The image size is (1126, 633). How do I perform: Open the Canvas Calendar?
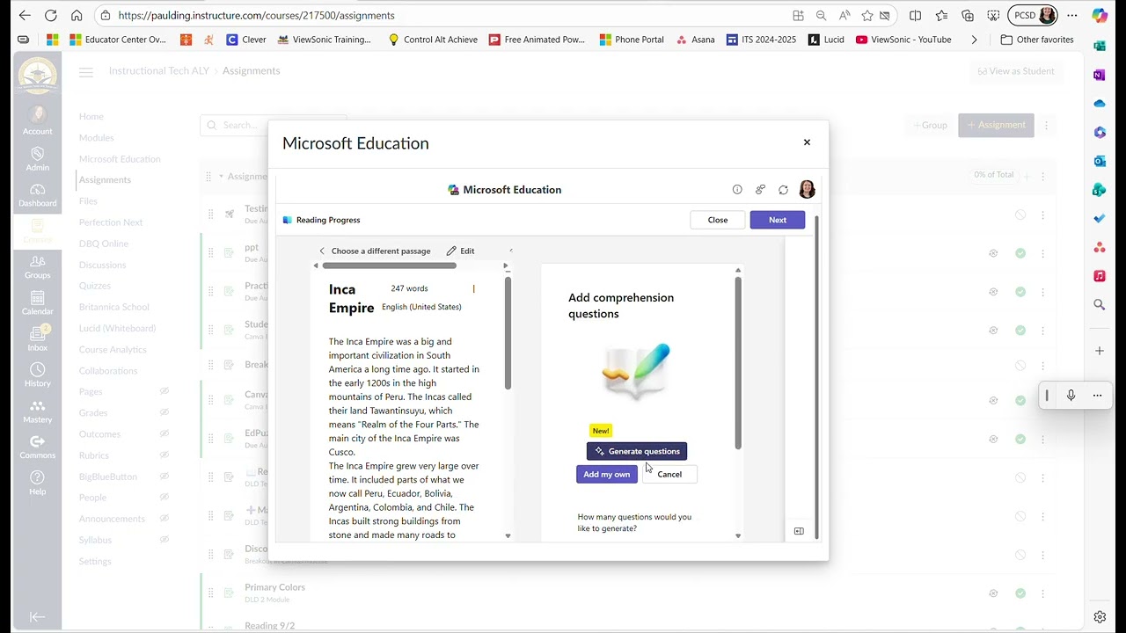click(37, 303)
